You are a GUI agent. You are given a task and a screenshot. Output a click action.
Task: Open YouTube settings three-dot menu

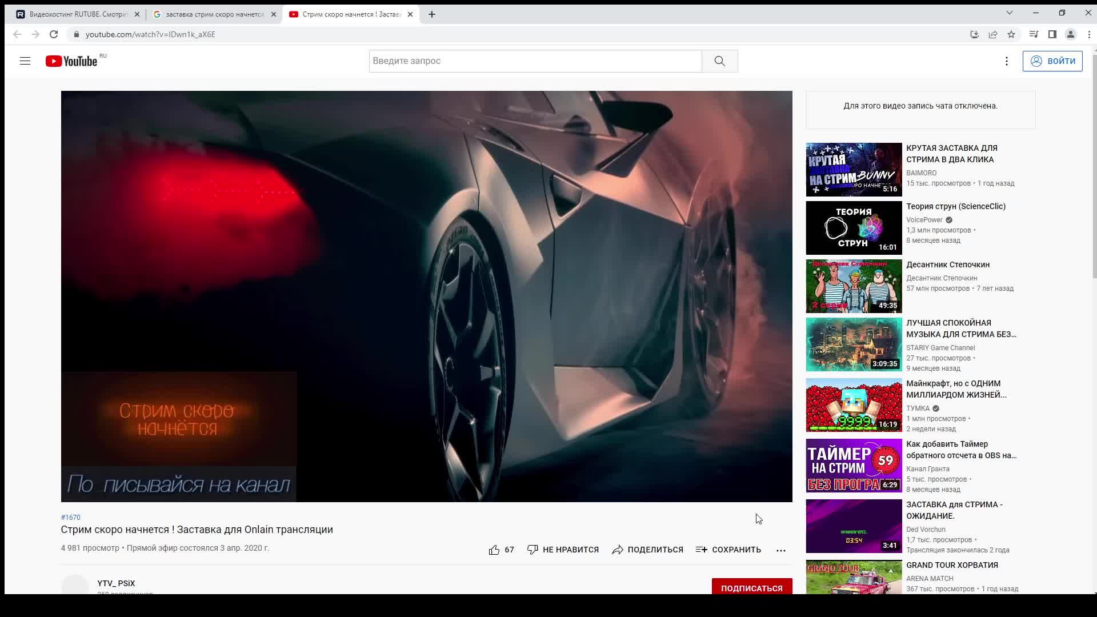(x=1007, y=61)
